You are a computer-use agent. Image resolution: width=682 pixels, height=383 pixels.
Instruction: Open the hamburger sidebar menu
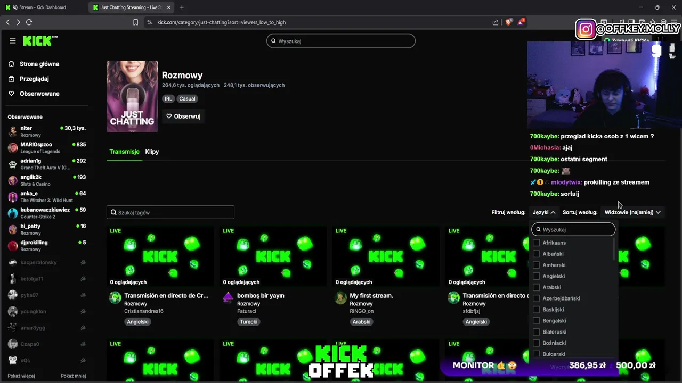13,41
